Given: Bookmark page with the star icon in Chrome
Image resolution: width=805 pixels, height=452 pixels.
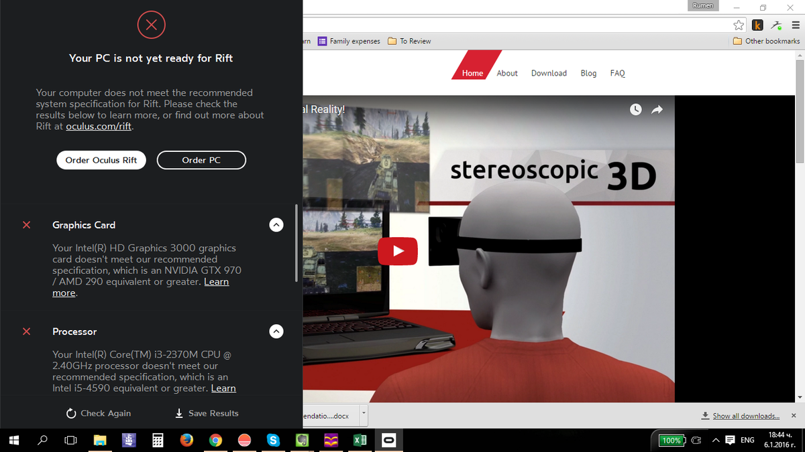Looking at the screenshot, I should (739, 25).
